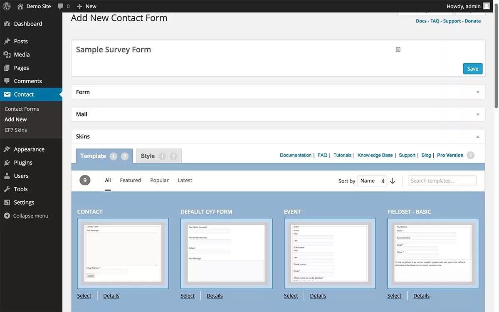Click the Media icon in sidebar
The height and width of the screenshot is (312, 499).
coord(7,54)
